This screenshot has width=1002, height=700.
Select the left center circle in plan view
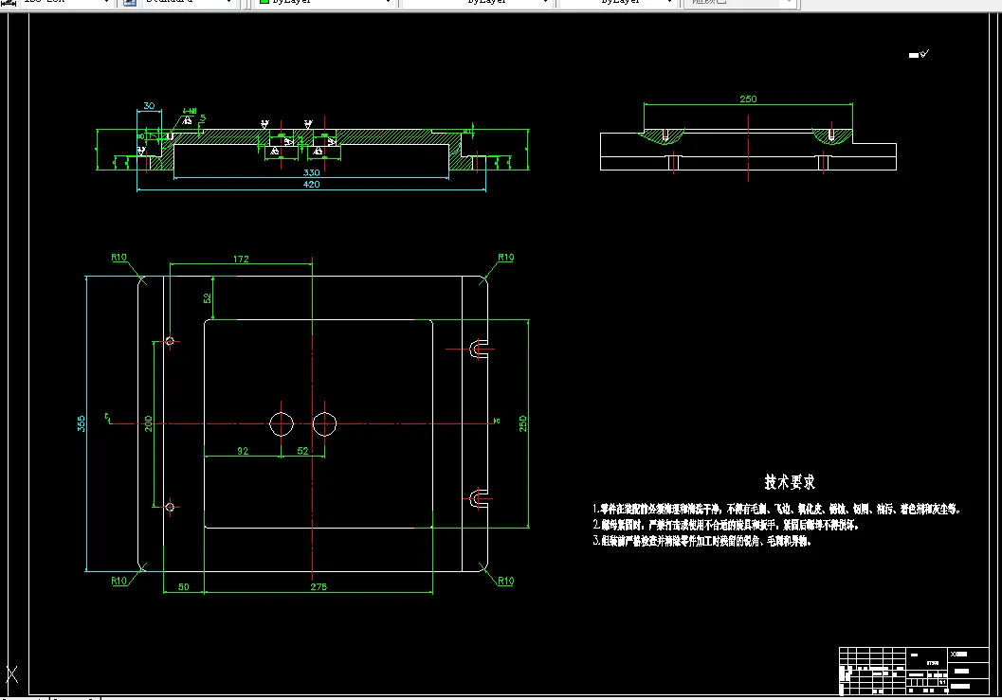pyautogui.click(x=282, y=423)
